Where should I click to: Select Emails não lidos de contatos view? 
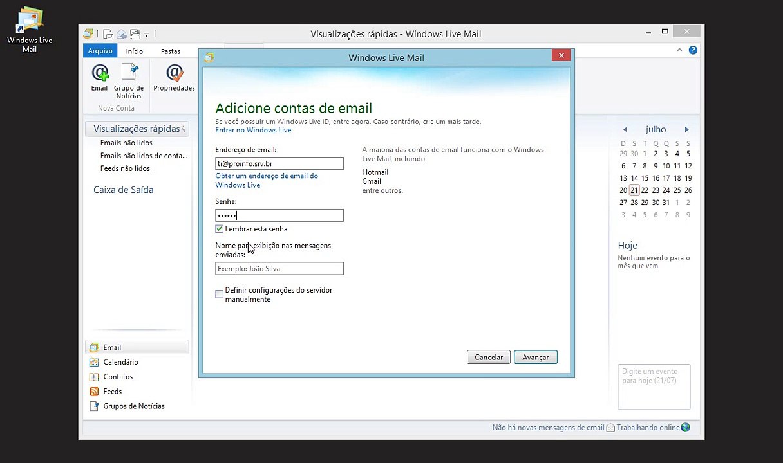(144, 156)
